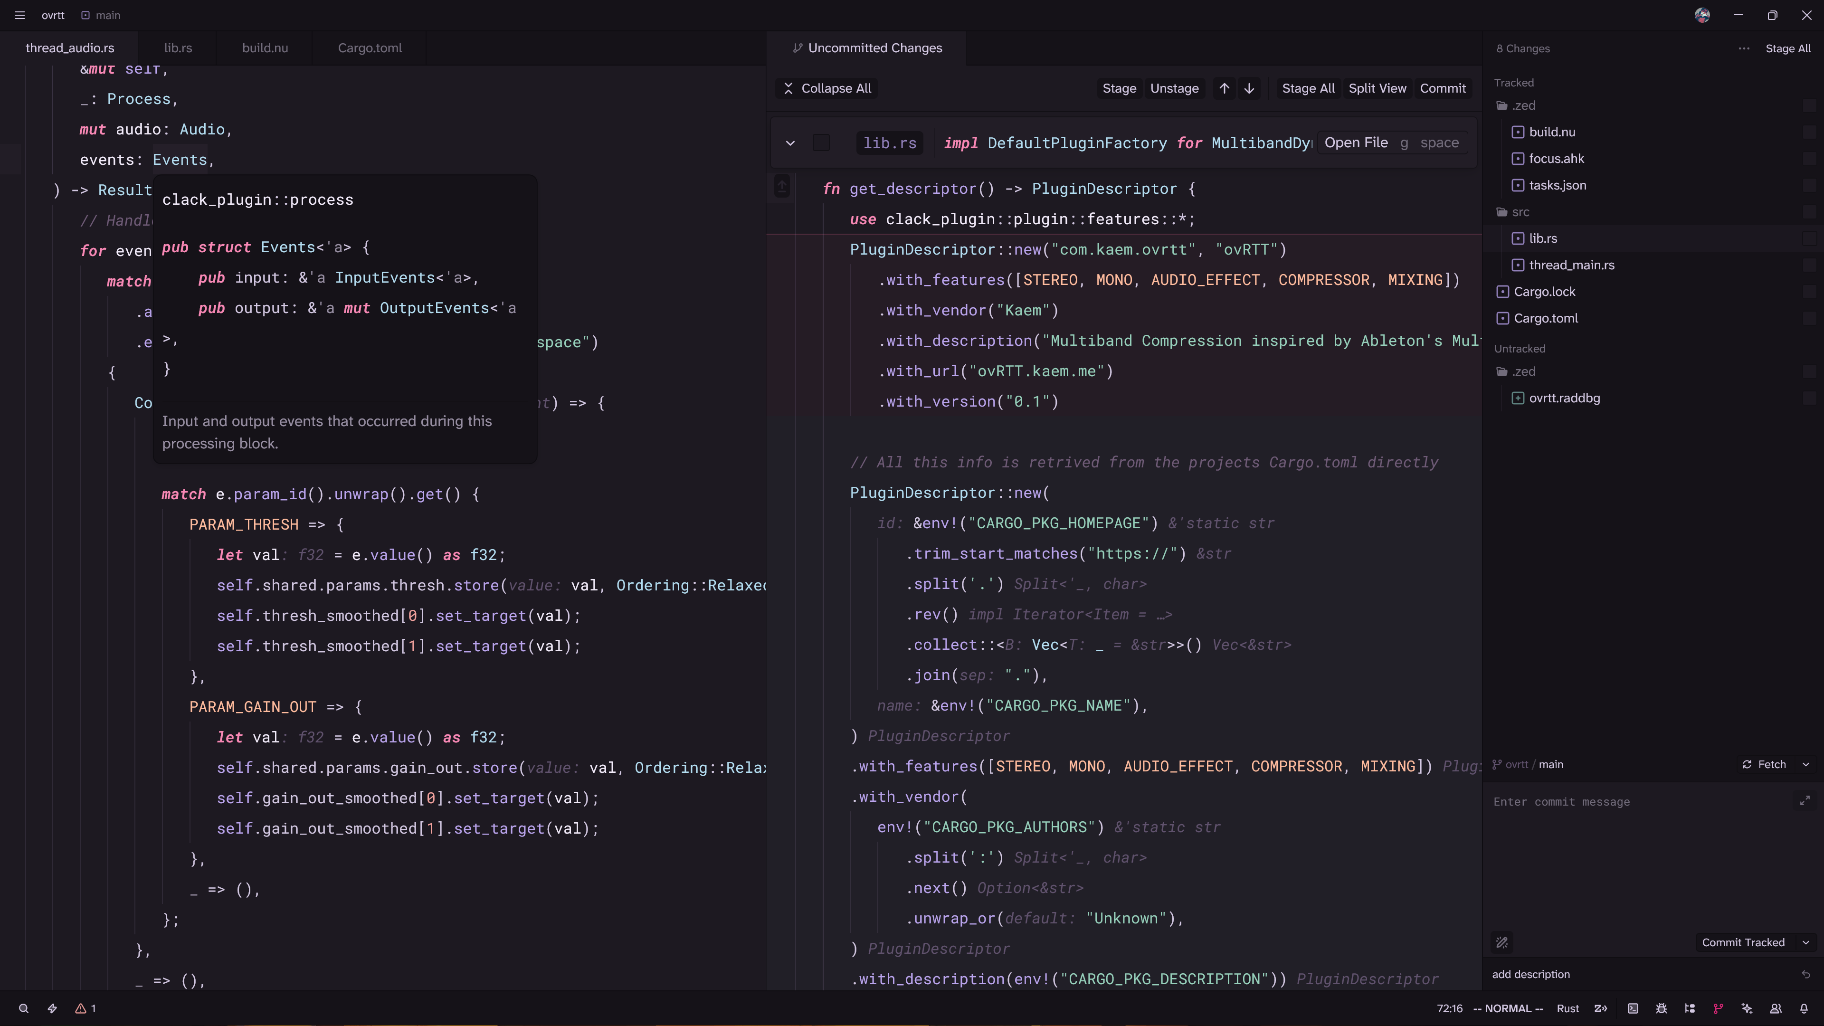Toggle staging checkbox for lib.rs diff header
This screenshot has height=1026, width=1824.
[x=821, y=142]
